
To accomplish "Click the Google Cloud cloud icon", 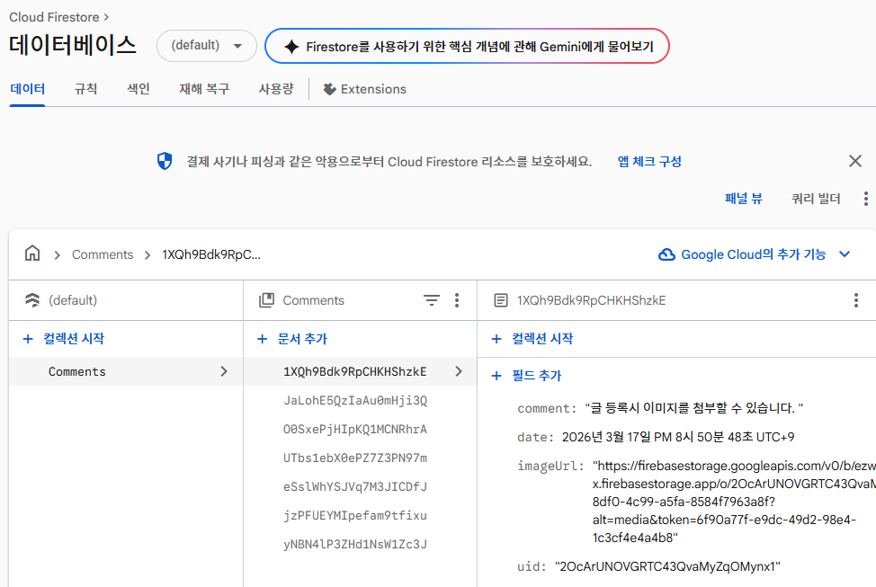I will [x=666, y=254].
